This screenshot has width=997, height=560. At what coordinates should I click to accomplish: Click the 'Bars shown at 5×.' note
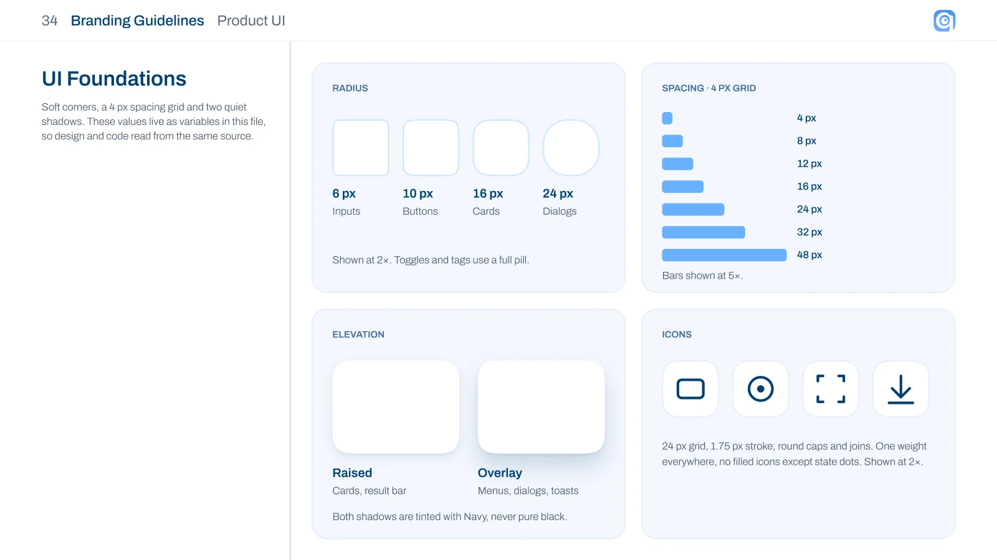(x=702, y=276)
